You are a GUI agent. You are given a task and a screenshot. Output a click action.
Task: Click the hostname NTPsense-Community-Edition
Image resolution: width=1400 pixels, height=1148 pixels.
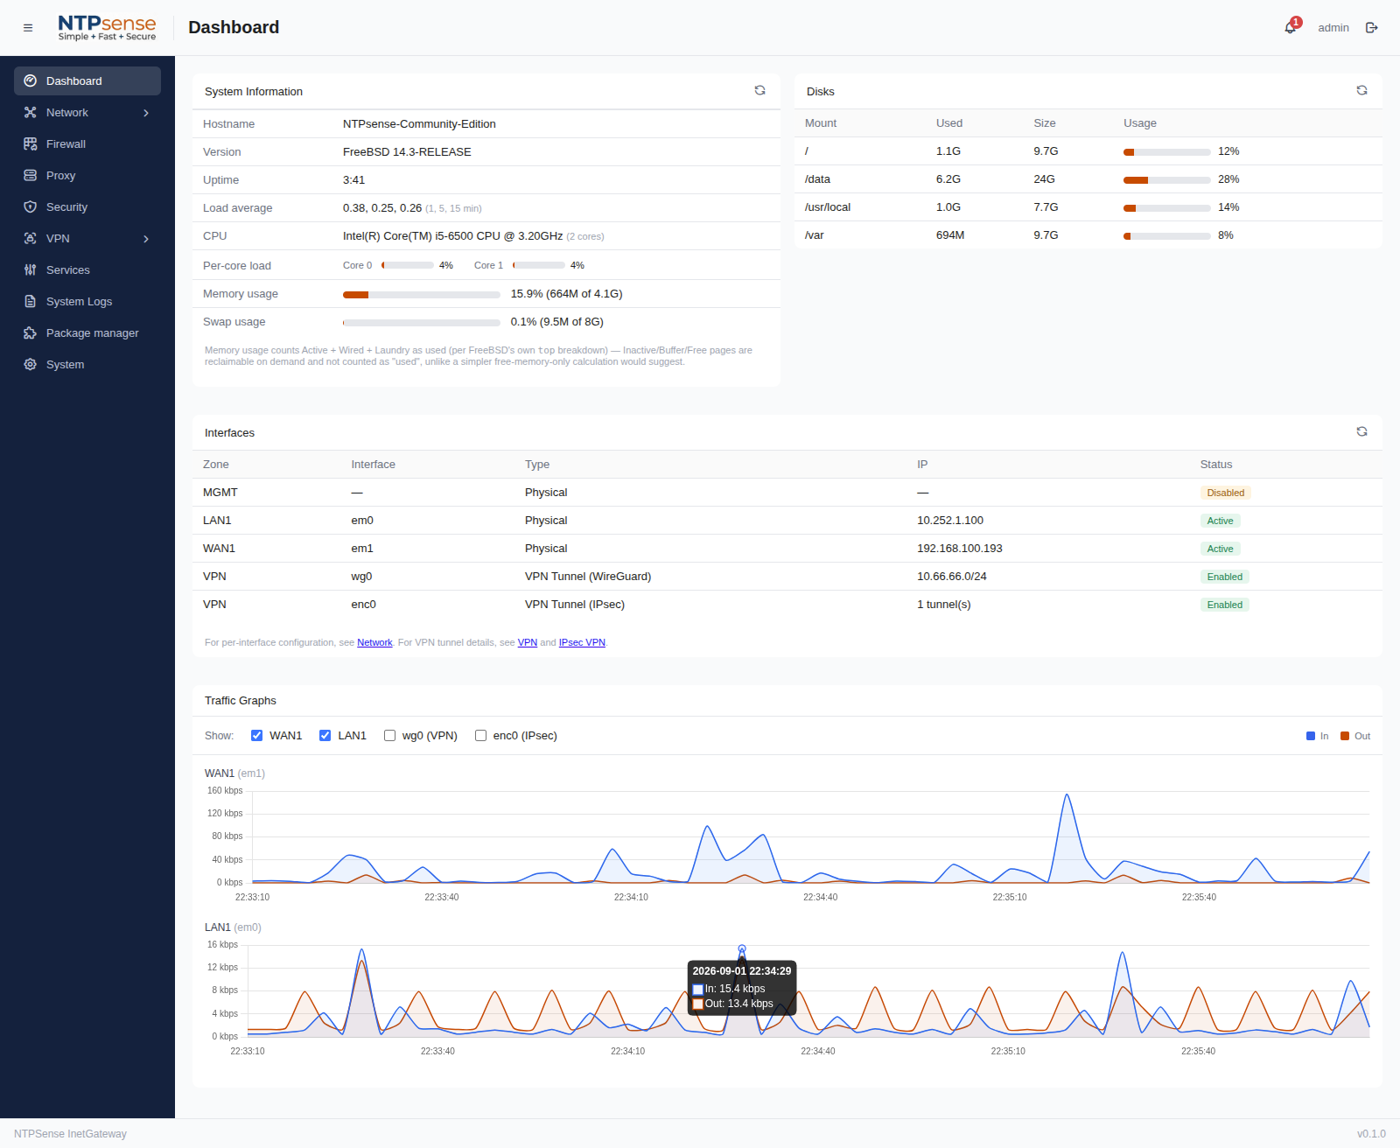[x=419, y=124]
